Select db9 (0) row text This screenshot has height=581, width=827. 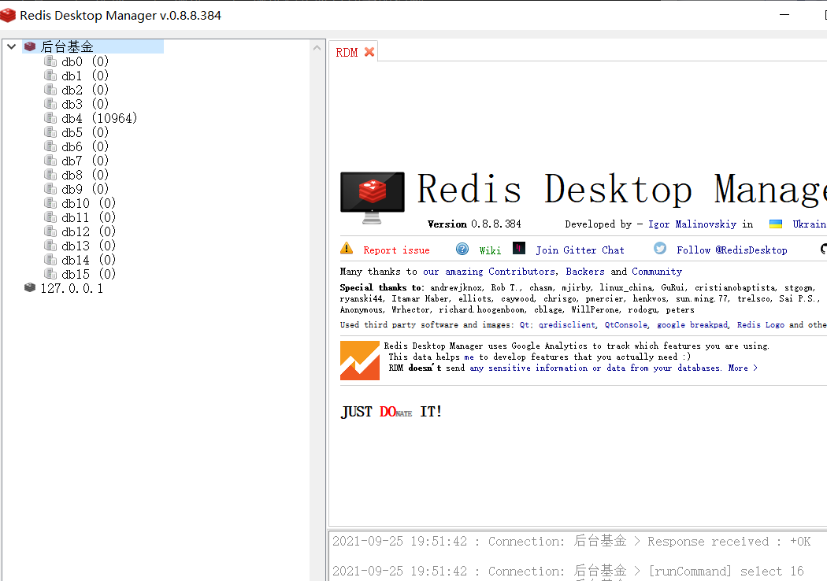[85, 189]
